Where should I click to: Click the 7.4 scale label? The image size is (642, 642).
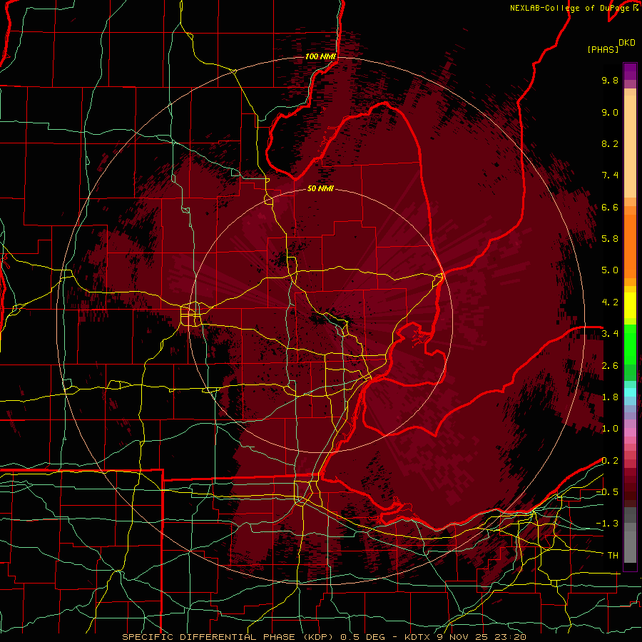tap(610, 175)
